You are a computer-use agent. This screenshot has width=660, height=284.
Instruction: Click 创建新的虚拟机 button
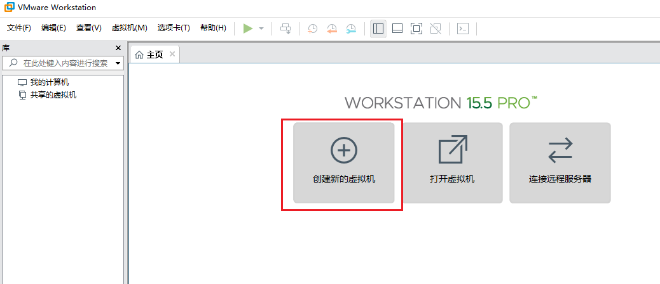[x=344, y=163]
